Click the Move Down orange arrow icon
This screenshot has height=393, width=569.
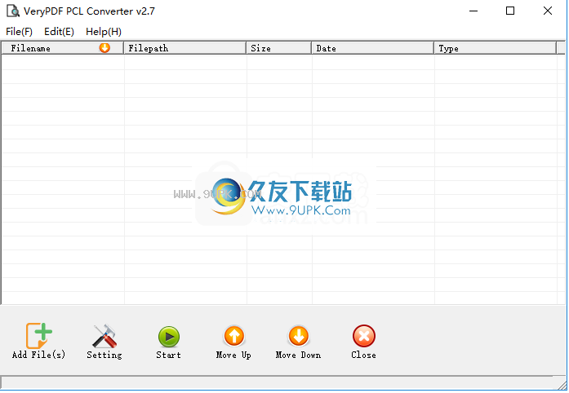click(x=299, y=336)
